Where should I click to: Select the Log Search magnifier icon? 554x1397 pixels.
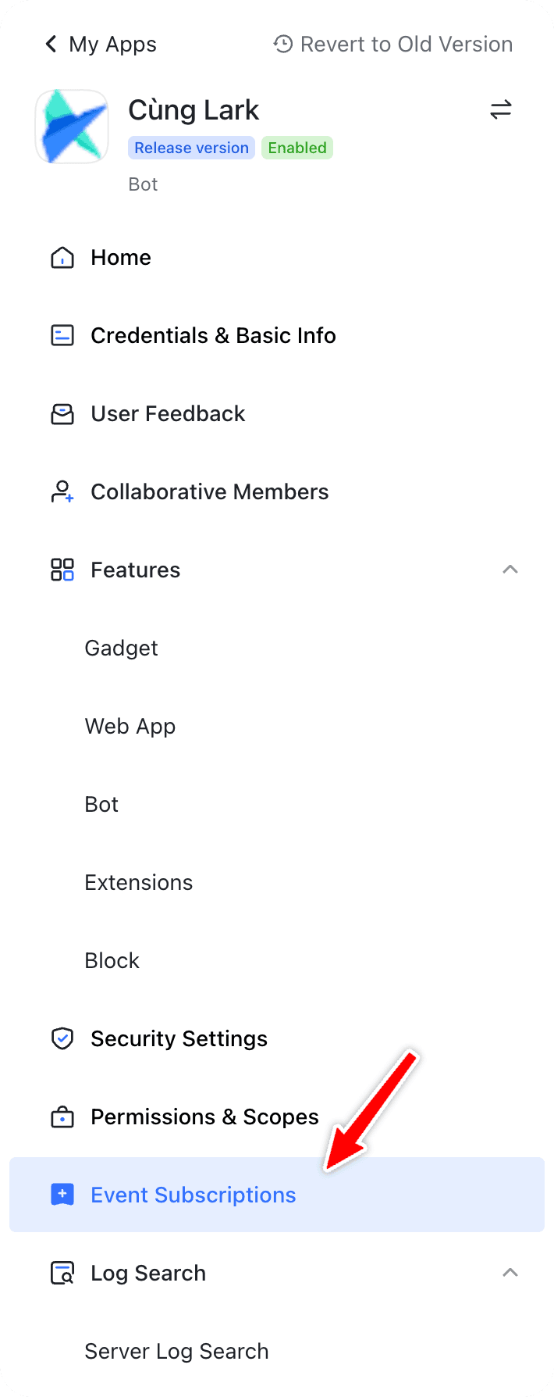tap(62, 1273)
